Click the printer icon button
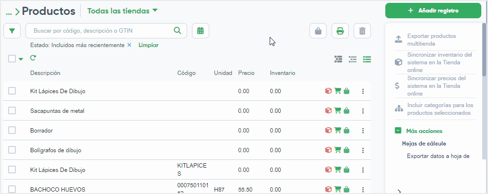 pyautogui.click(x=340, y=31)
